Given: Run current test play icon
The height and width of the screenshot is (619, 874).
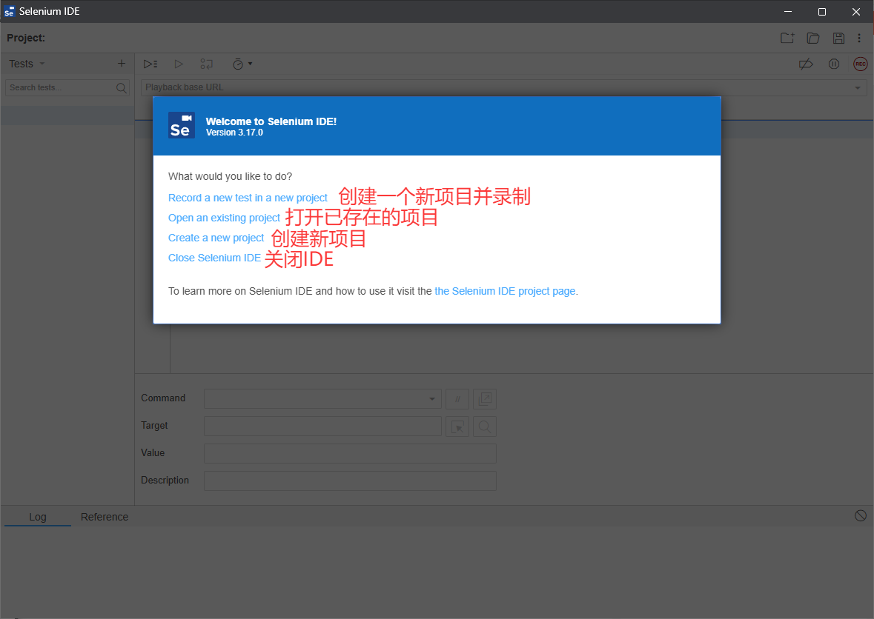Looking at the screenshot, I should [x=179, y=64].
